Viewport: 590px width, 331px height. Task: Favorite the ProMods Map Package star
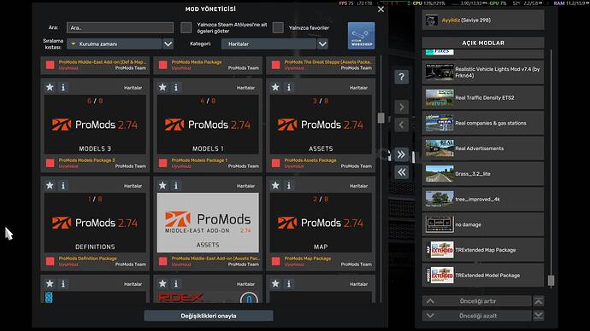tap(275, 185)
